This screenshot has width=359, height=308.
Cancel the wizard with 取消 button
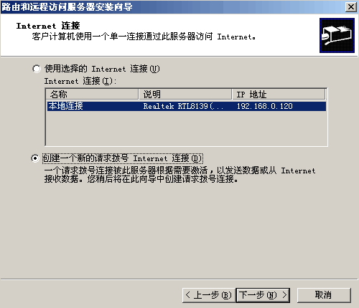tap(324, 295)
